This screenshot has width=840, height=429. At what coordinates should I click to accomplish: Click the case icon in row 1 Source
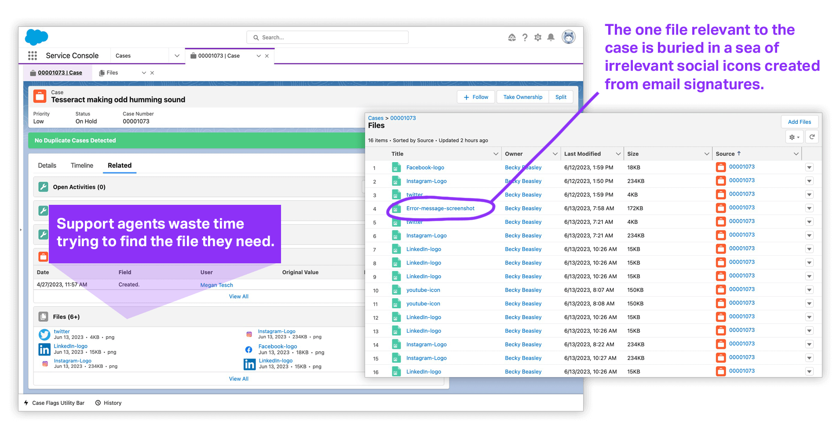tap(721, 167)
